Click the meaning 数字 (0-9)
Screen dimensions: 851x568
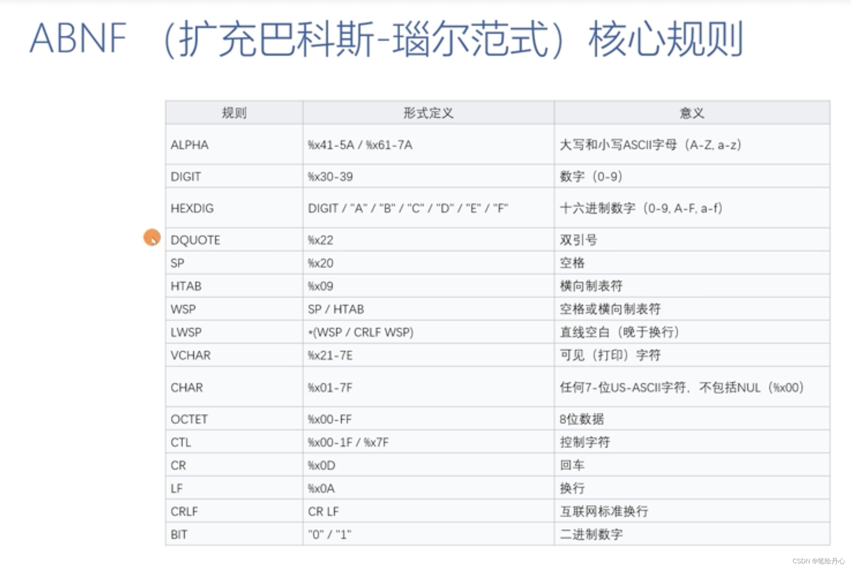[591, 176]
